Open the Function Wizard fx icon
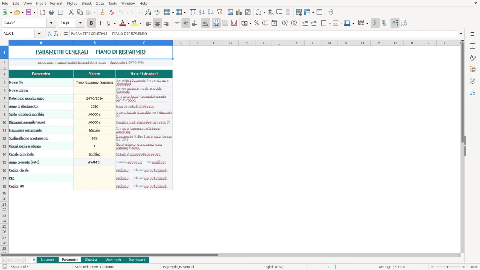This screenshot has width=480, height=270. click(50, 34)
